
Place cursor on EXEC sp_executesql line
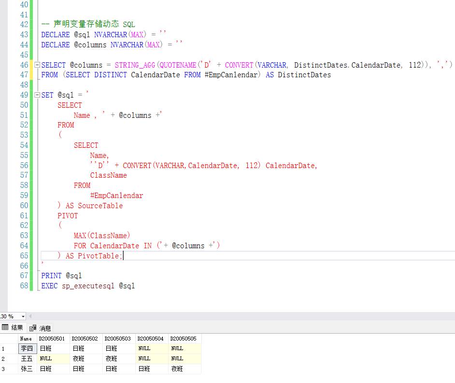pyautogui.click(x=88, y=286)
